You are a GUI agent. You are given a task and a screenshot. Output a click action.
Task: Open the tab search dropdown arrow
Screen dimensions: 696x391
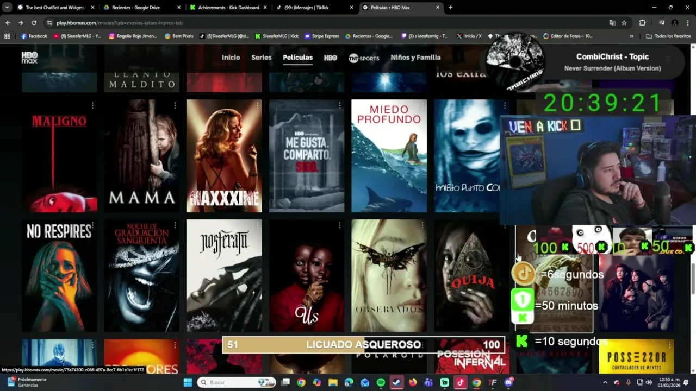click(7, 8)
